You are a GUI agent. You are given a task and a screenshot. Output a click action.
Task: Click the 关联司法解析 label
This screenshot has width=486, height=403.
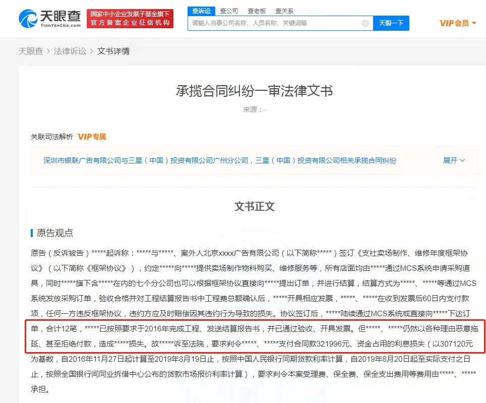coord(52,137)
